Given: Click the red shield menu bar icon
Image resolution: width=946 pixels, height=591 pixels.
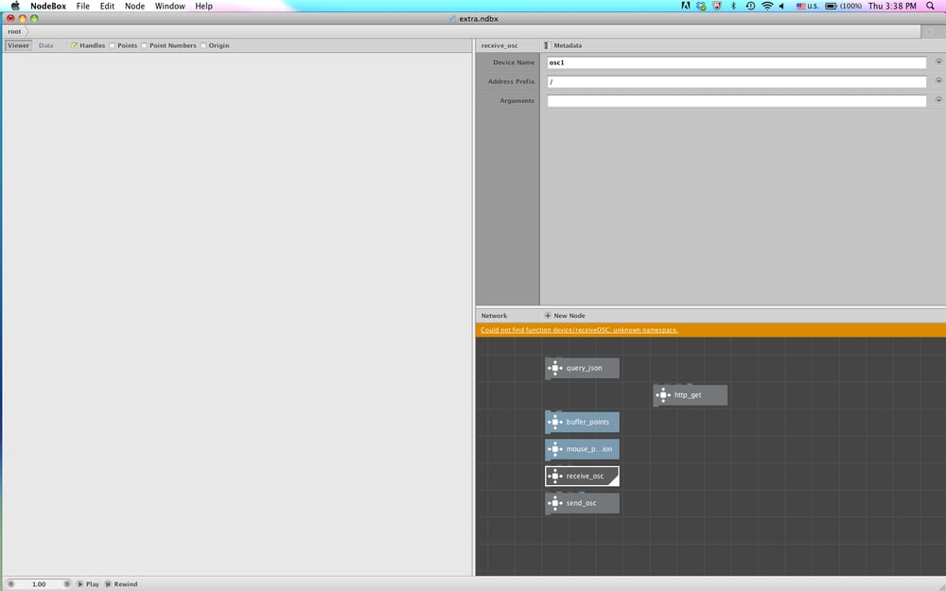Looking at the screenshot, I should tap(717, 6).
